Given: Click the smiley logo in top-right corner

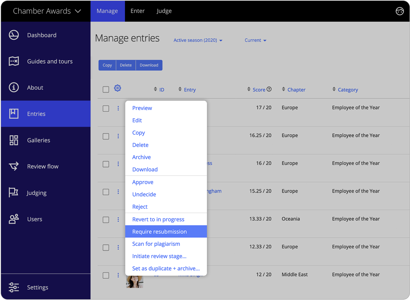Looking at the screenshot, I should coord(400,11).
